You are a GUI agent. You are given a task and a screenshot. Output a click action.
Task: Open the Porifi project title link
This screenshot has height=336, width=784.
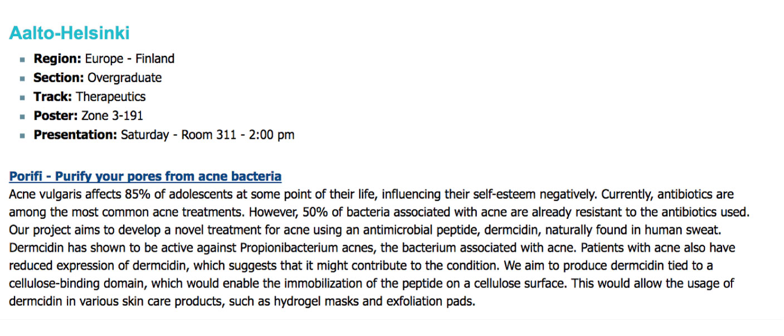(x=145, y=177)
